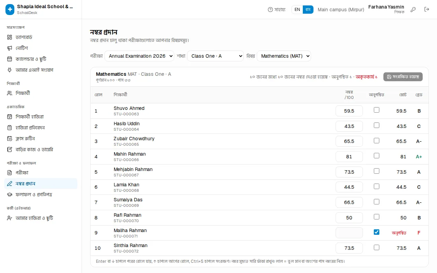
Task: Open বাড়ির কাজ ও ডায়েরি in sidebar
Action: (41, 149)
